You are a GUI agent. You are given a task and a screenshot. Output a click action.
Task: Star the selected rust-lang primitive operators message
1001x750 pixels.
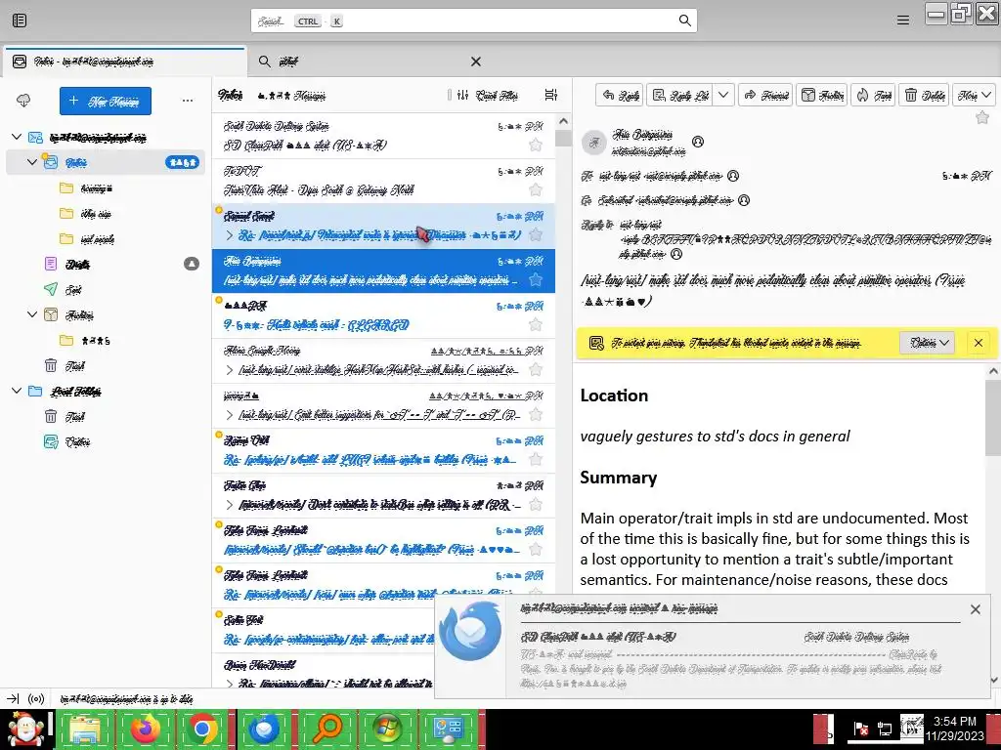coord(536,279)
